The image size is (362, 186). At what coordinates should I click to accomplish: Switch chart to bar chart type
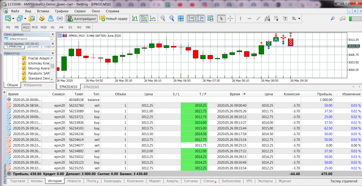point(135,18)
